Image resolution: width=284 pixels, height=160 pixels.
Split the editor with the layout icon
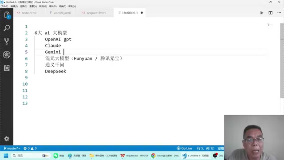(270, 13)
